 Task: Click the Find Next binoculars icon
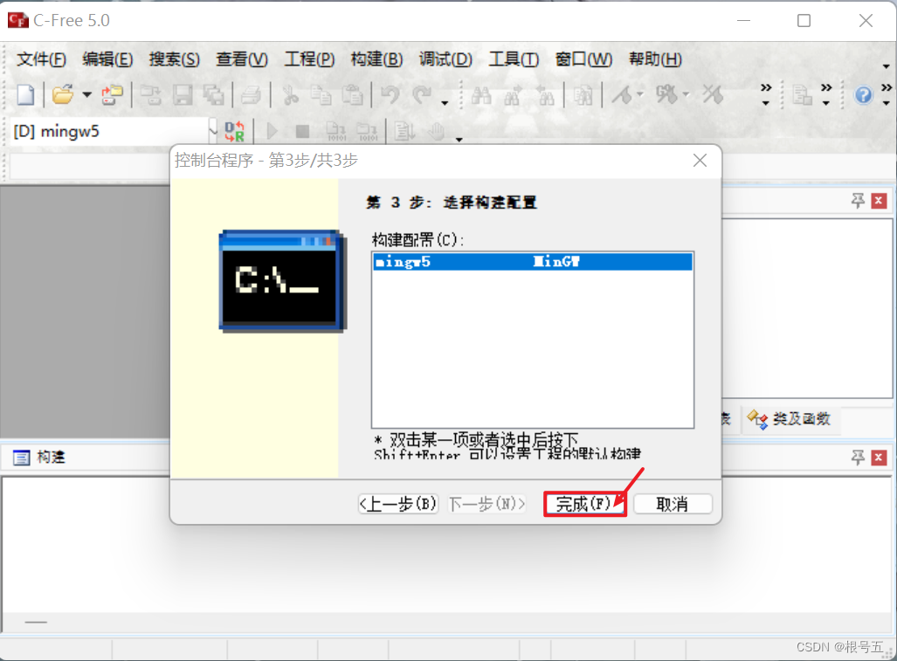[x=513, y=94]
